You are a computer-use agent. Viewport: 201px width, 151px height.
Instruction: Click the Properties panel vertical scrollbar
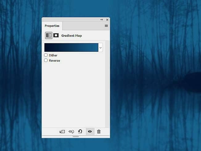107,84
